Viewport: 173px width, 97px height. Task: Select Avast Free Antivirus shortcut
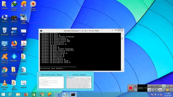coord(5,58)
